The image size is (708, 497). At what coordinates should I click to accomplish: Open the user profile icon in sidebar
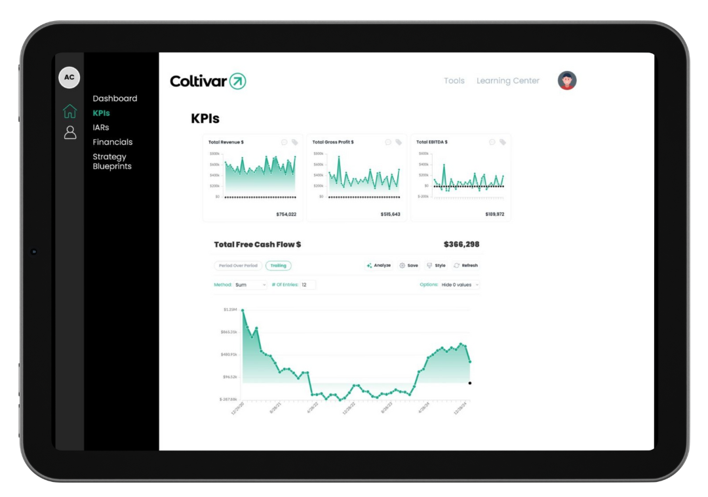(70, 132)
